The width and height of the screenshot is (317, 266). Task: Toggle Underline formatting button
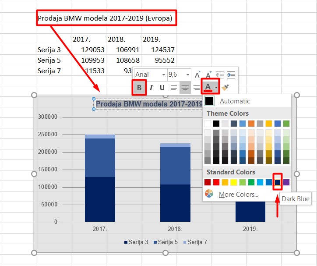tap(162, 88)
